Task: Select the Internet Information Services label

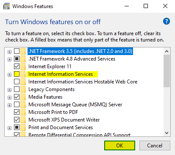Action: pos(61,74)
